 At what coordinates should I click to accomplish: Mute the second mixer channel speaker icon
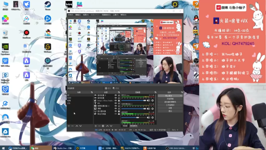148,109
